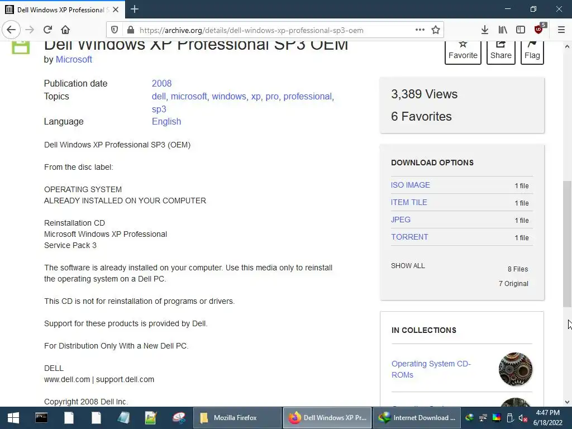
Task: Click Dell Windows XP Firefox taskbar button
Action: pos(327,418)
